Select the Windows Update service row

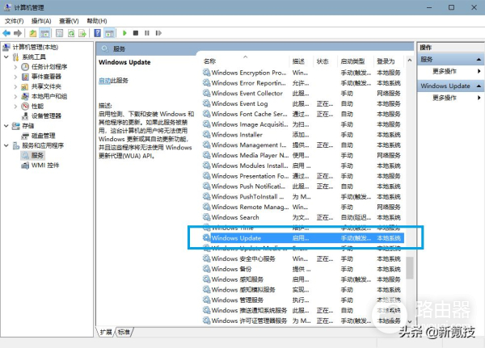click(x=303, y=238)
